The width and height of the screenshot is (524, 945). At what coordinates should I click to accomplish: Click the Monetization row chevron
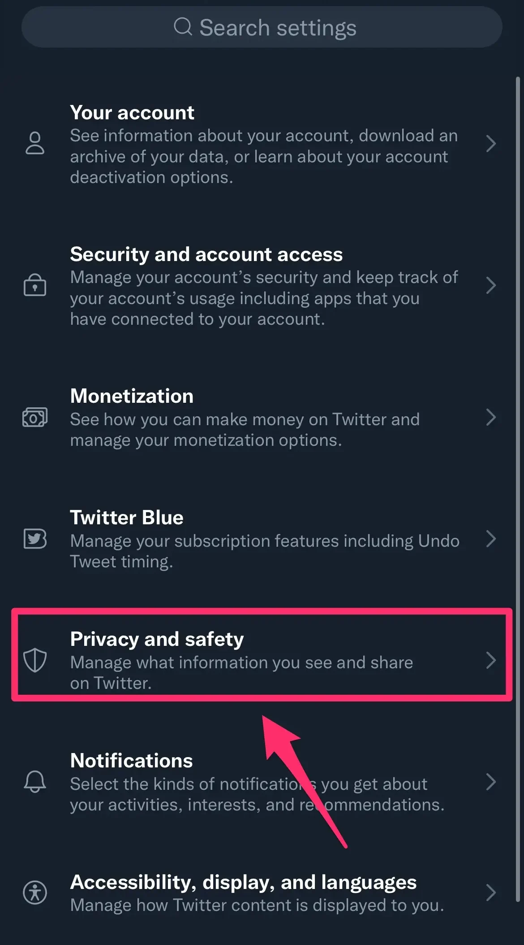[x=491, y=418]
